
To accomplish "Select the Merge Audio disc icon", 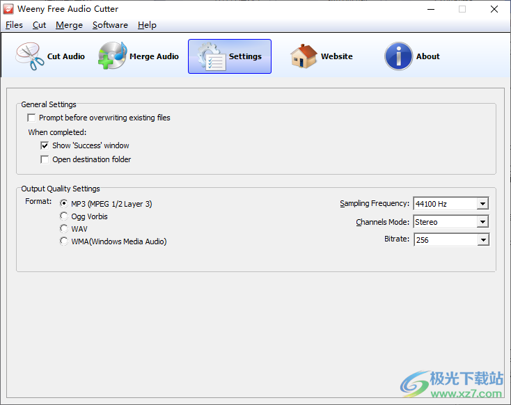I will point(111,56).
